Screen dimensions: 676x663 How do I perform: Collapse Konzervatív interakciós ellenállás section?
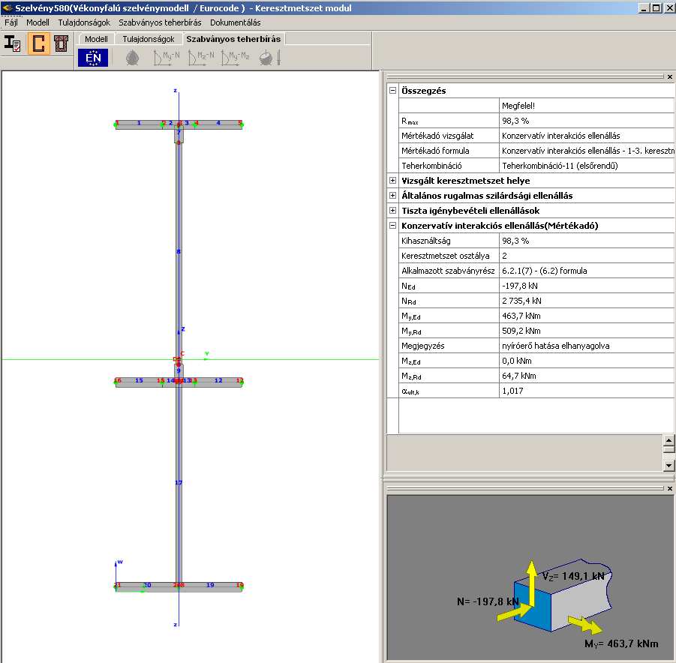[392, 226]
